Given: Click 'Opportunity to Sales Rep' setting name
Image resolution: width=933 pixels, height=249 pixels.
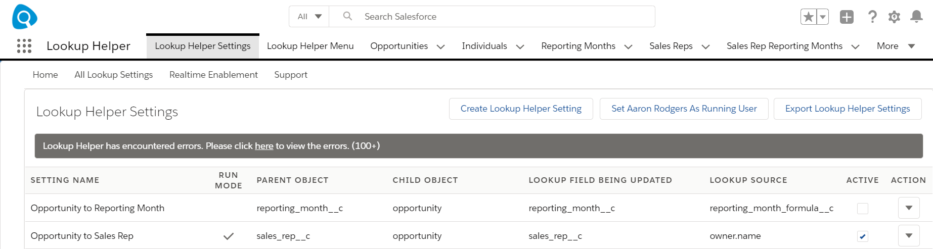Looking at the screenshot, I should pos(82,236).
